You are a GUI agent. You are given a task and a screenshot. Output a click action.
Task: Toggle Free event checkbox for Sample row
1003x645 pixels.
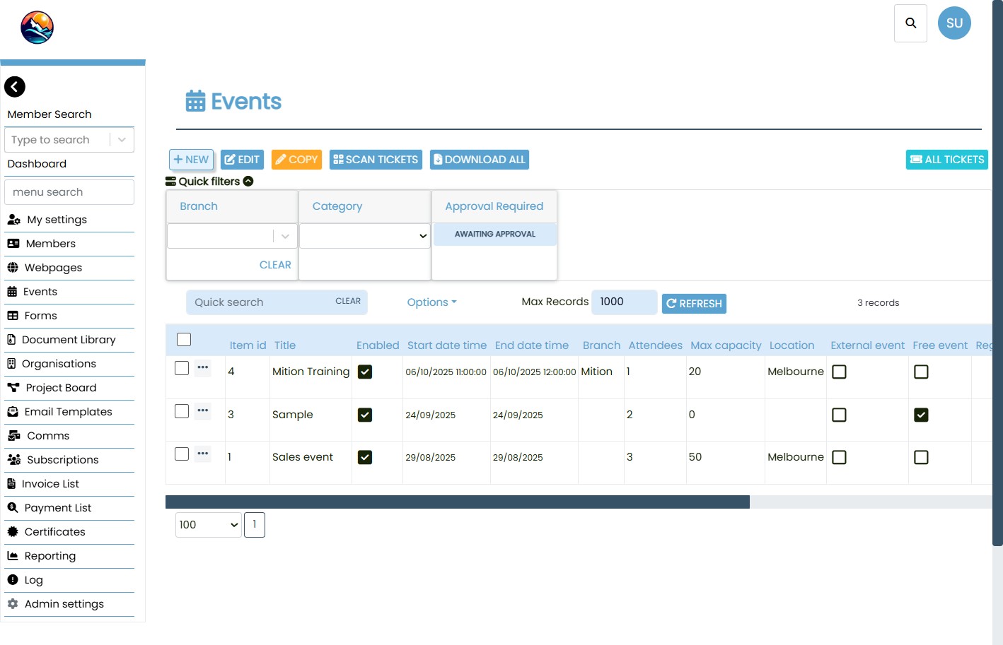(x=920, y=415)
